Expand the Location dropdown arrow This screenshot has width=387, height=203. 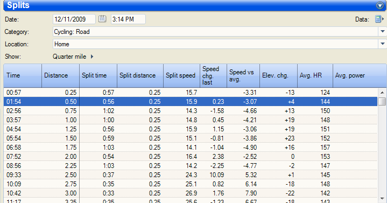tap(382, 44)
